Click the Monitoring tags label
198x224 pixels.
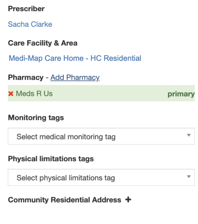click(36, 118)
